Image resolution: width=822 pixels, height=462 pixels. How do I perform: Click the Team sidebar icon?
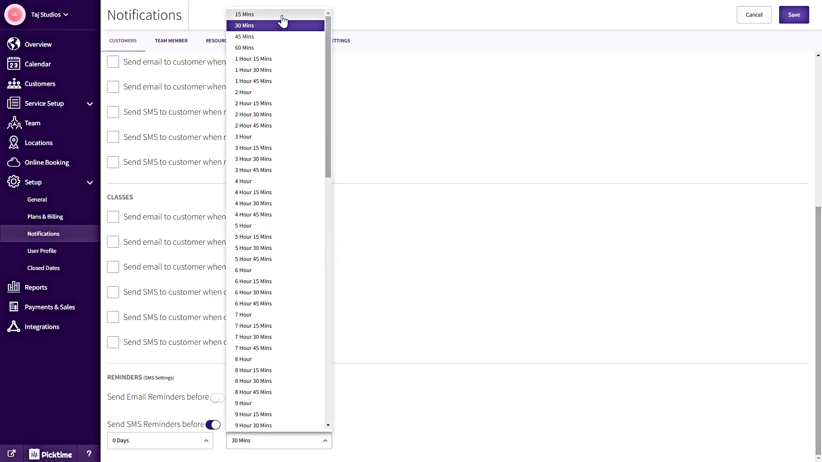pyautogui.click(x=14, y=123)
